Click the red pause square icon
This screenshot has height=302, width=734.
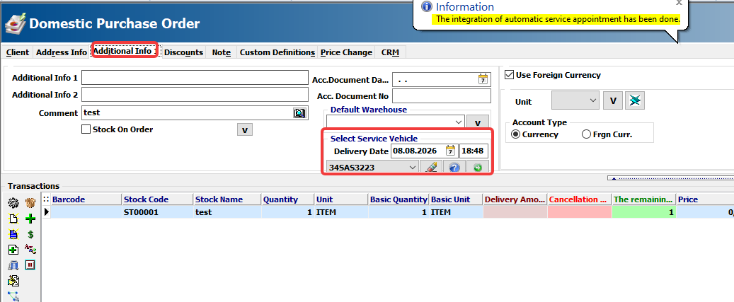pyautogui.click(x=30, y=265)
